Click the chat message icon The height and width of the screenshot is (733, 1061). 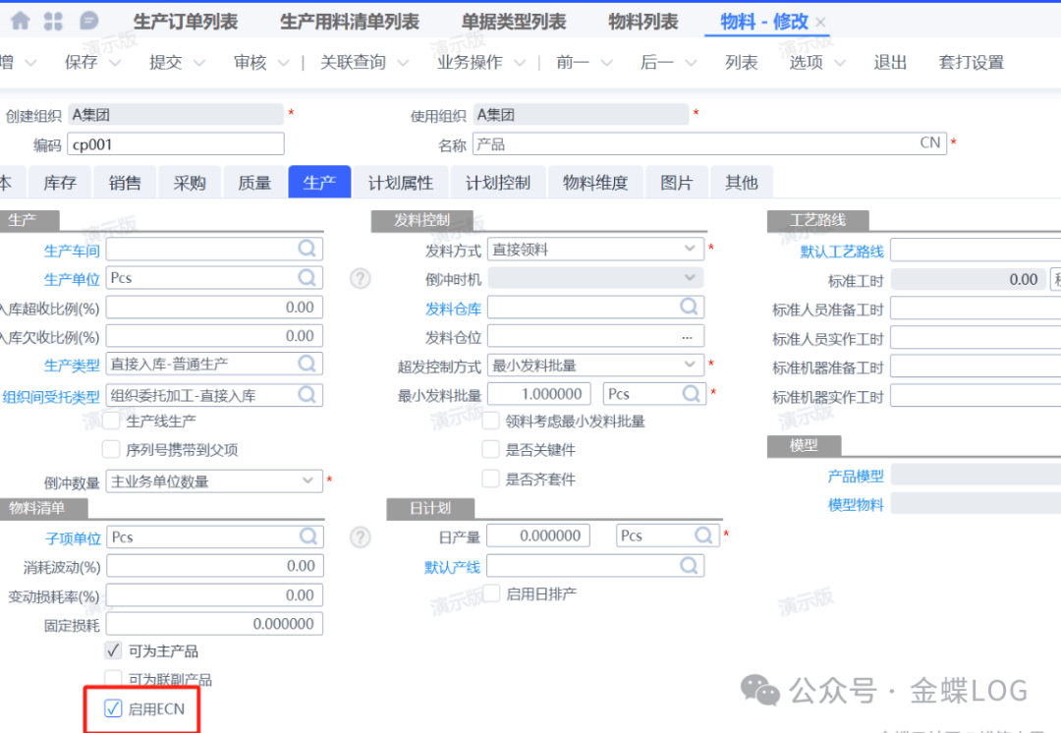(87, 21)
